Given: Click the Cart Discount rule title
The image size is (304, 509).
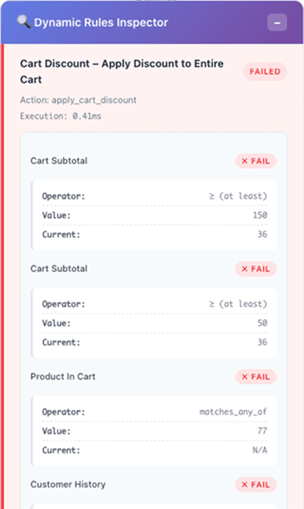Looking at the screenshot, I should click(x=122, y=71).
